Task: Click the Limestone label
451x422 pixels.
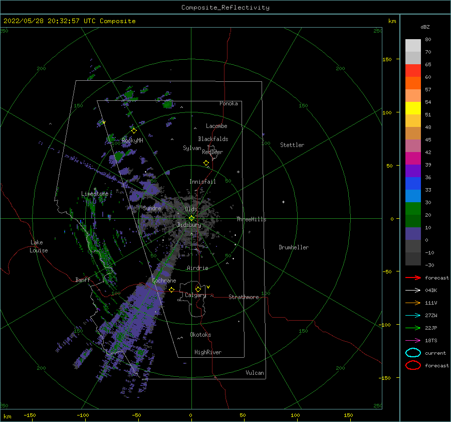Action: click(x=95, y=194)
